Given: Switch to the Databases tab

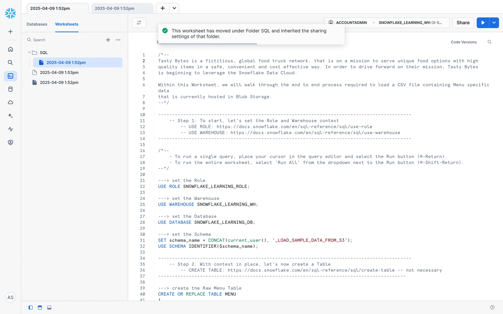Looking at the screenshot, I should 37,24.
